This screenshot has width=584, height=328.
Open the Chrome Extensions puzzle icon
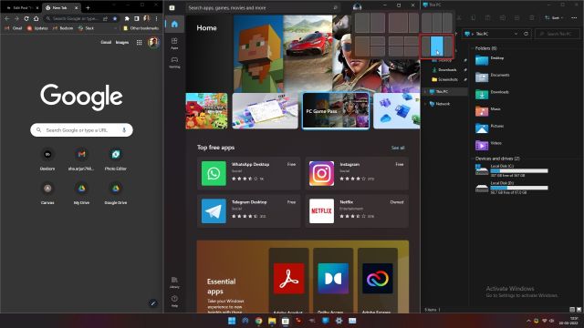[x=127, y=18]
